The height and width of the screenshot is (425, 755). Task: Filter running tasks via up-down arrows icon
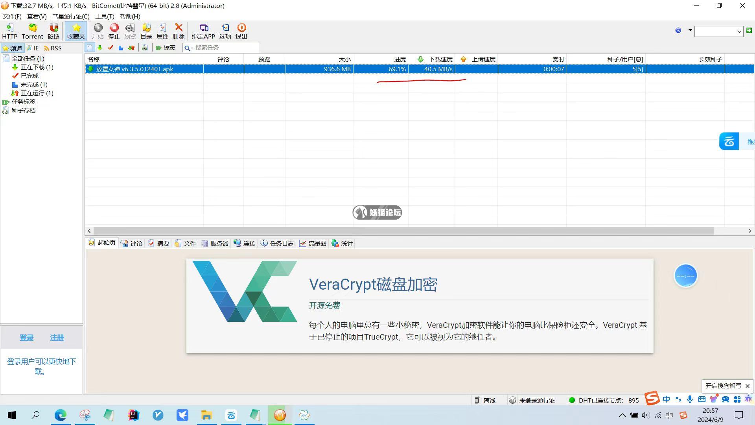tap(131, 48)
